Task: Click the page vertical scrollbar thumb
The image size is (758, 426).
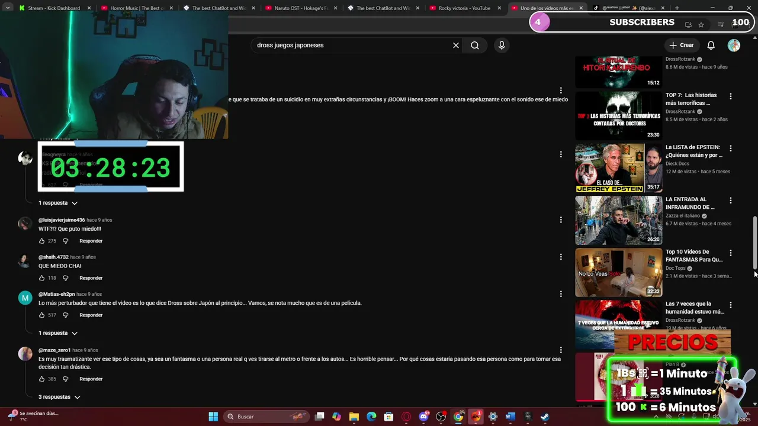Action: tap(755, 243)
